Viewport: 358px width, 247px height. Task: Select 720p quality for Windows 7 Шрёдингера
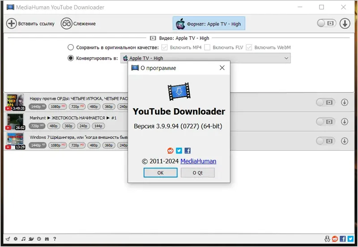pyautogui.click(x=77, y=145)
